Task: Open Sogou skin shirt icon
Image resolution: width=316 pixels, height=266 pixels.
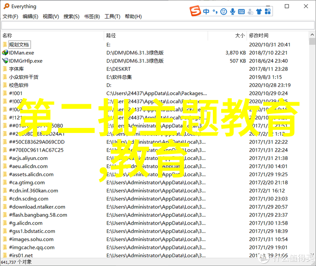Action: (259, 12)
